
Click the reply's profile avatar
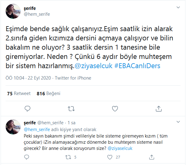[13, 127]
